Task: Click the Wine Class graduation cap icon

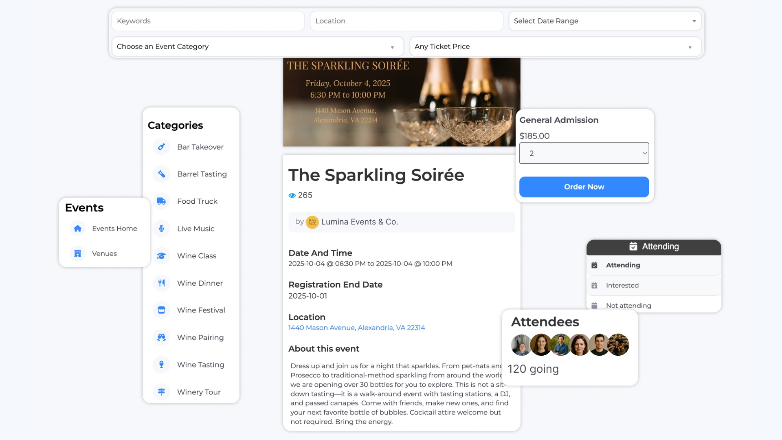Action: point(162,256)
